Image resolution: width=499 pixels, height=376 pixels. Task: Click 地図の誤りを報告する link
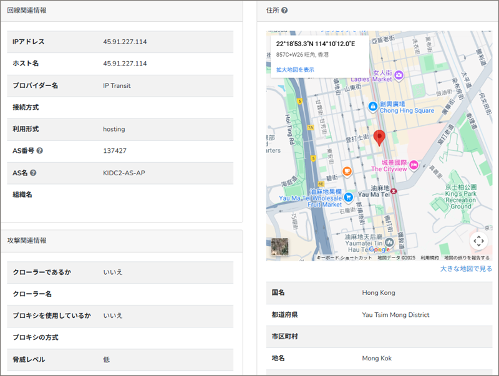coord(467,258)
